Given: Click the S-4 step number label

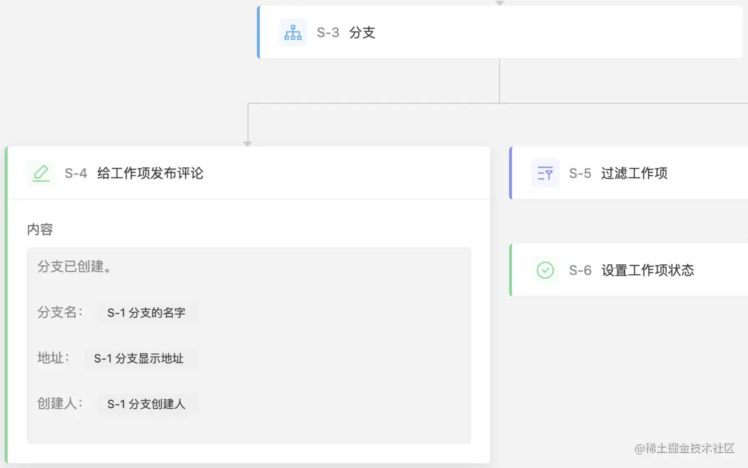Looking at the screenshot, I should 76,173.
